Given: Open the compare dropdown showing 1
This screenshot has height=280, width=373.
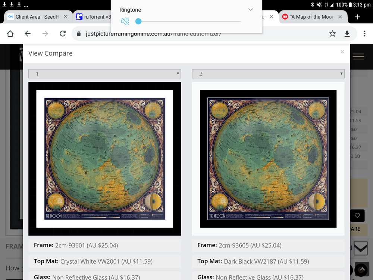Looking at the screenshot, I should (x=105, y=74).
